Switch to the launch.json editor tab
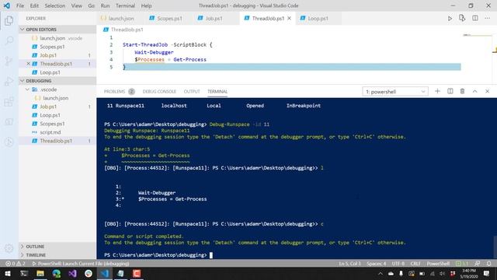The image size is (497, 280). point(121,19)
